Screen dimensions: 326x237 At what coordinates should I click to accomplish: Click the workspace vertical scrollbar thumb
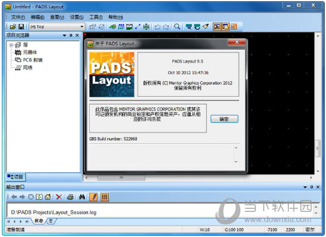click(318, 149)
